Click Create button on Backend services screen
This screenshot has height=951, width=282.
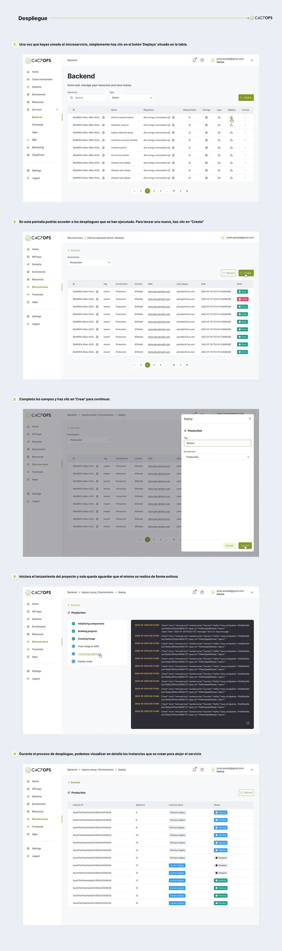click(246, 98)
